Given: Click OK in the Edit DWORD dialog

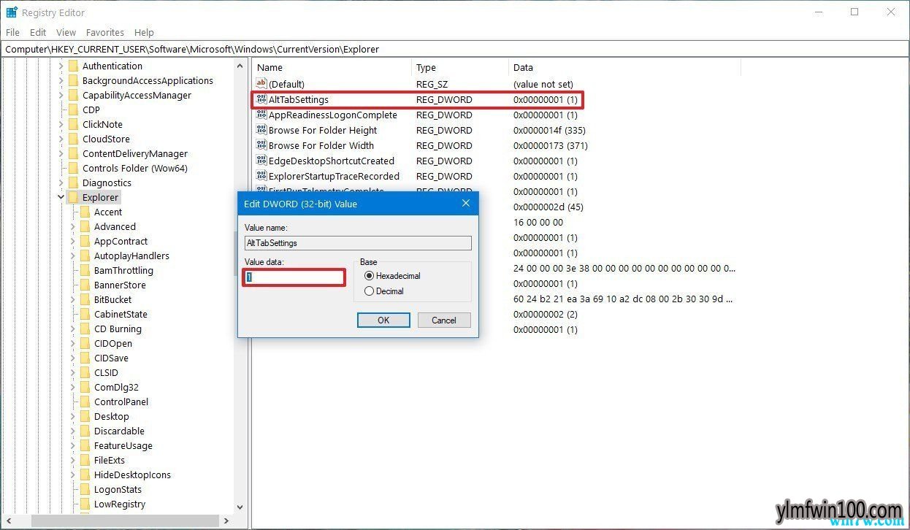Looking at the screenshot, I should pyautogui.click(x=383, y=320).
